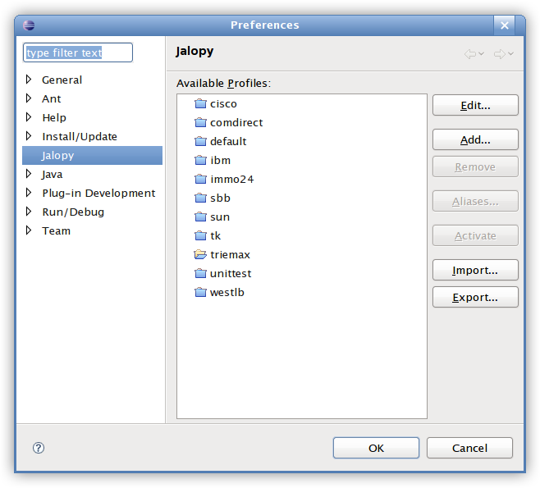Confirm with the OK button
Screen dimensions: 540x488
376,448
